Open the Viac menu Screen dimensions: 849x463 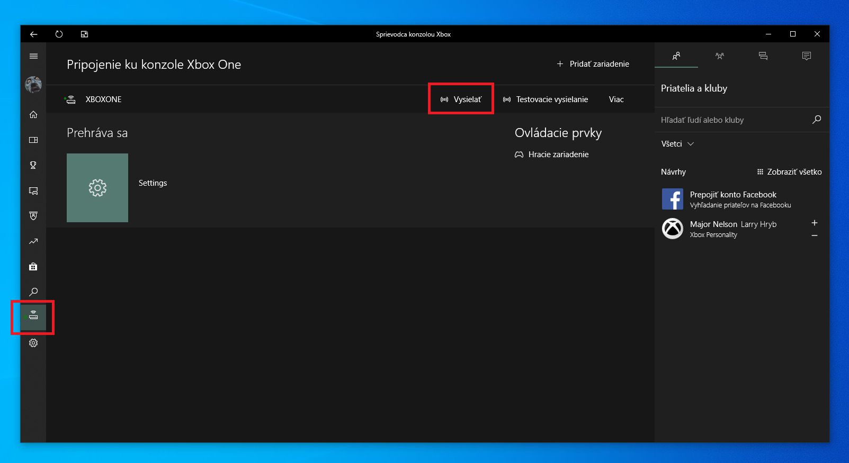coord(616,99)
